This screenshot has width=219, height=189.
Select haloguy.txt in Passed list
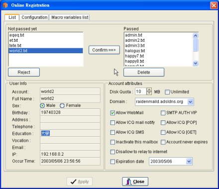(158, 51)
